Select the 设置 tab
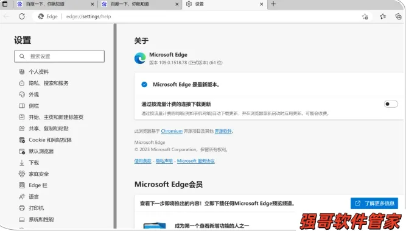 coord(225,4)
